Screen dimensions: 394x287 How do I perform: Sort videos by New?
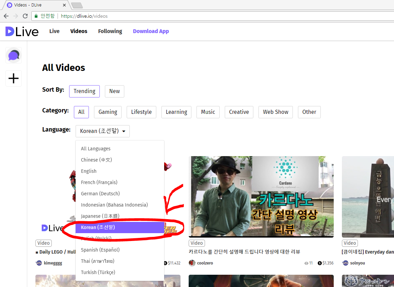[x=114, y=91]
